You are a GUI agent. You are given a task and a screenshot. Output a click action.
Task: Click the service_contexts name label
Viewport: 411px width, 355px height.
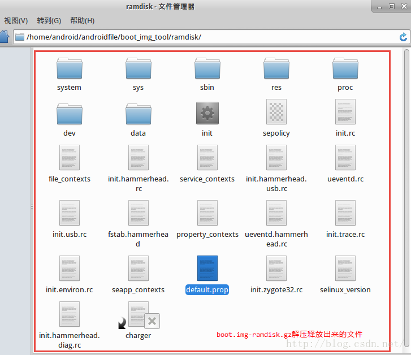[x=207, y=179]
